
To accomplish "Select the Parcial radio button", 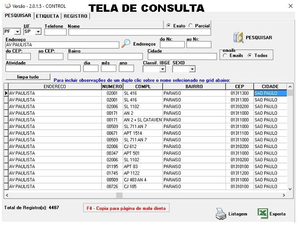I will pyautogui.click(x=190, y=25).
